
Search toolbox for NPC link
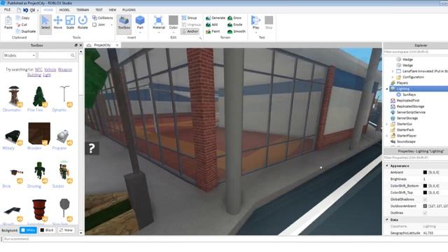38,69
